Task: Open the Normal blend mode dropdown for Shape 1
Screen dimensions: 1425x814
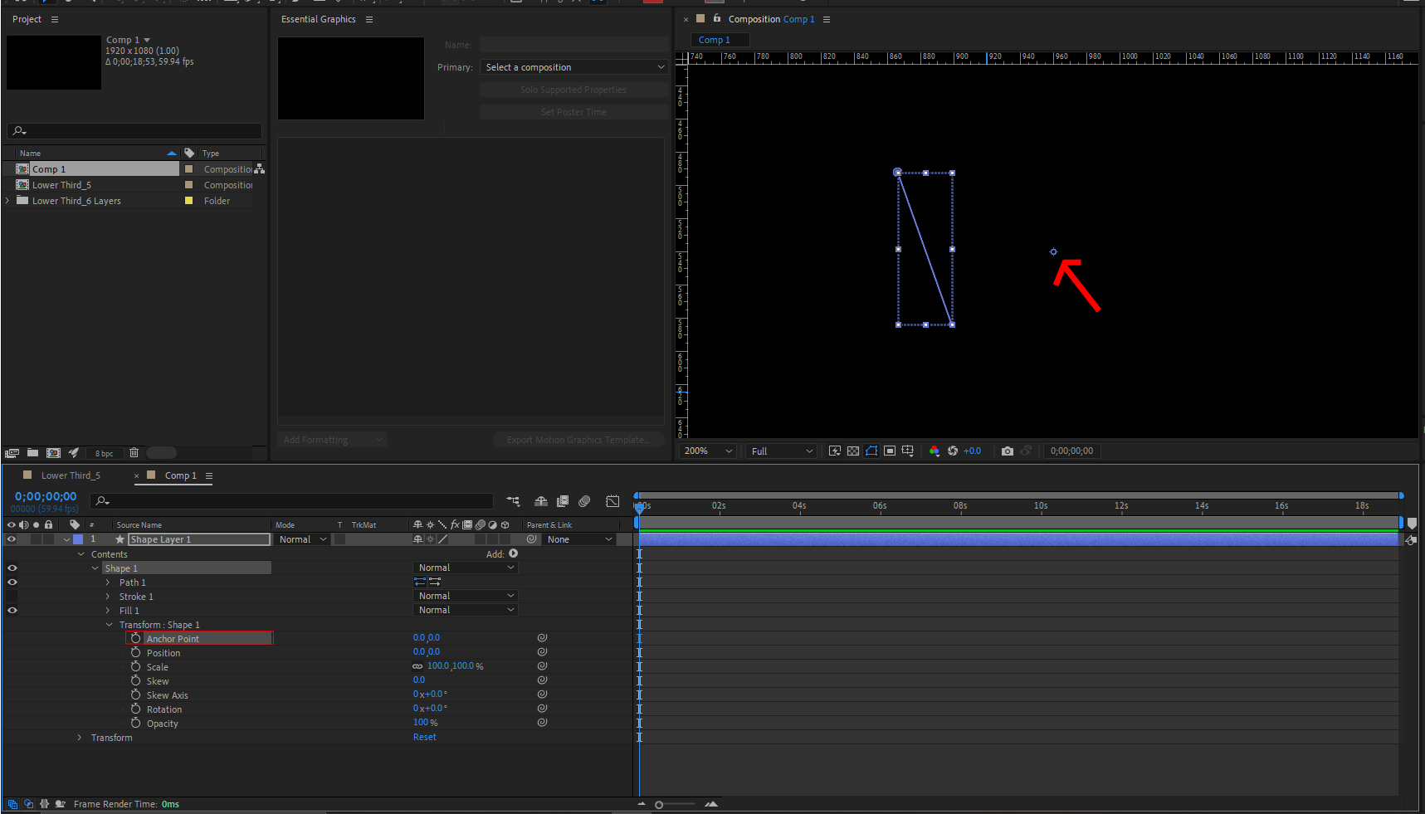Action: tap(465, 567)
